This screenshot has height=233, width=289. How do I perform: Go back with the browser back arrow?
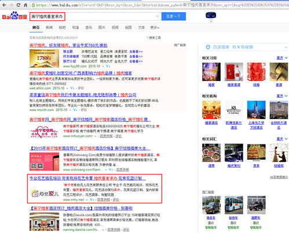tap(4, 5)
